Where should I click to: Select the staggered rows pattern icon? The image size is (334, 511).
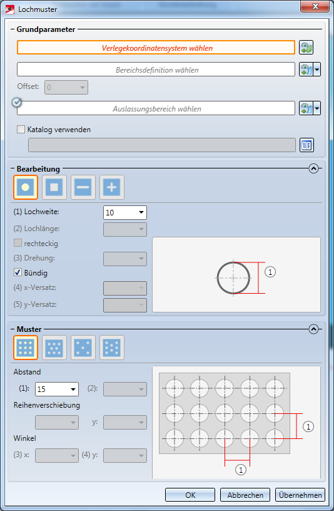(x=54, y=348)
